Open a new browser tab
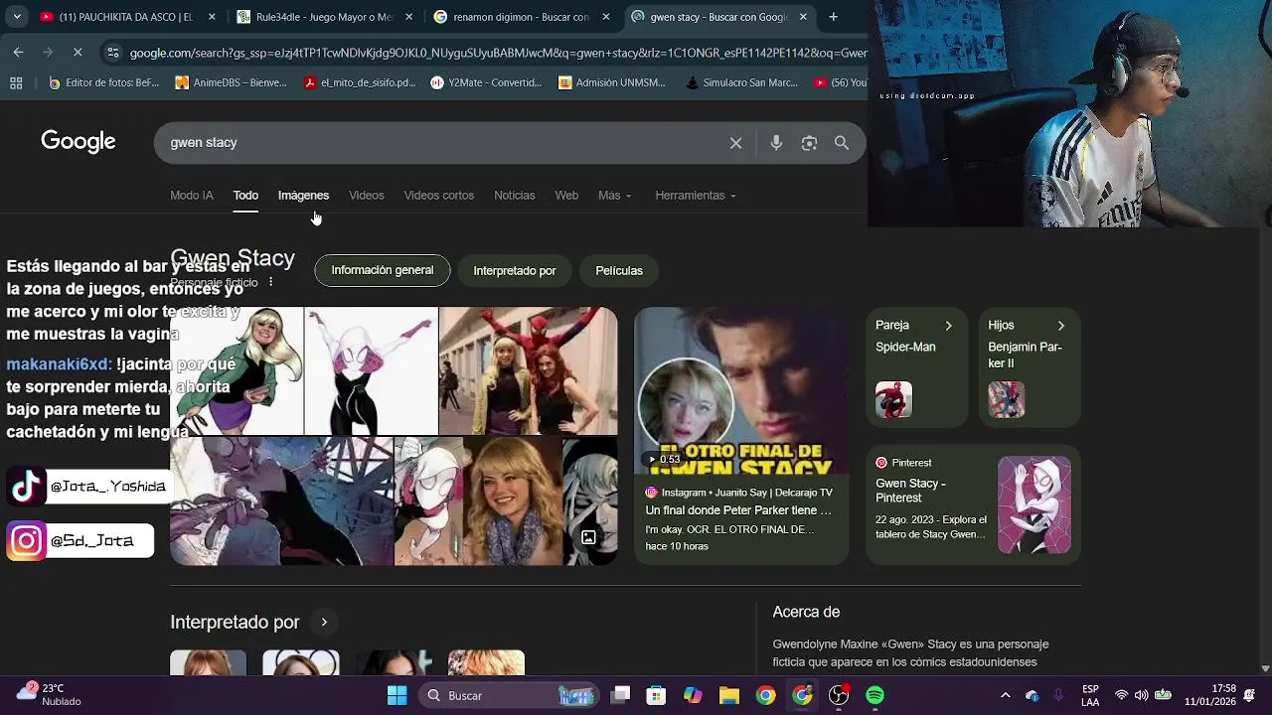Viewport: 1272px width, 715px height. point(833,17)
